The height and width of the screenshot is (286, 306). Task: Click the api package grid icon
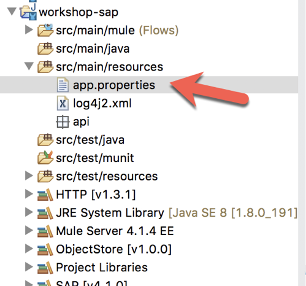63,122
